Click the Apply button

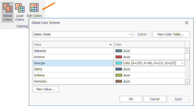coord(179,99)
